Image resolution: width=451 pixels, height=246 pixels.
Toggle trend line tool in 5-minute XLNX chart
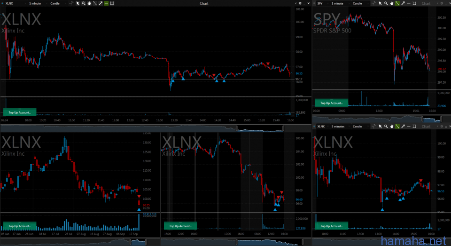tap(397, 127)
